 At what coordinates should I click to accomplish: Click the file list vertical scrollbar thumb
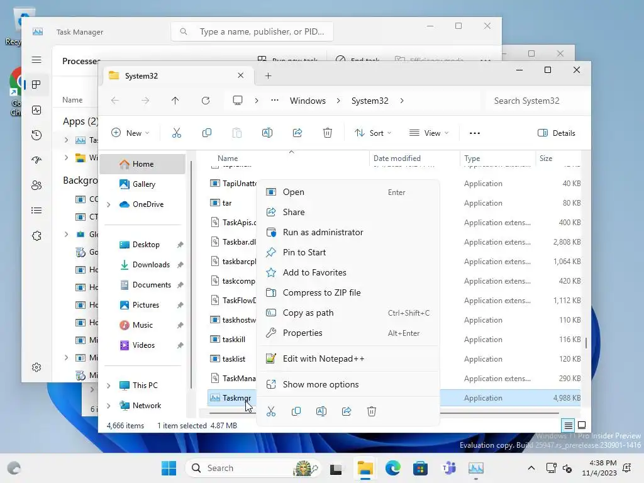tap(586, 343)
